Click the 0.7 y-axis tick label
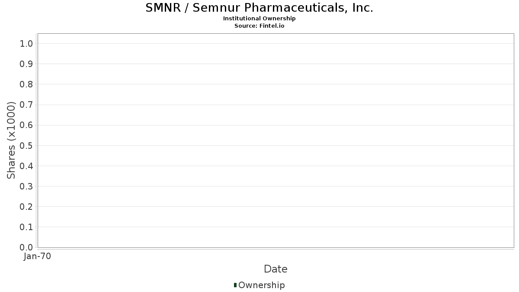 click(26, 105)
